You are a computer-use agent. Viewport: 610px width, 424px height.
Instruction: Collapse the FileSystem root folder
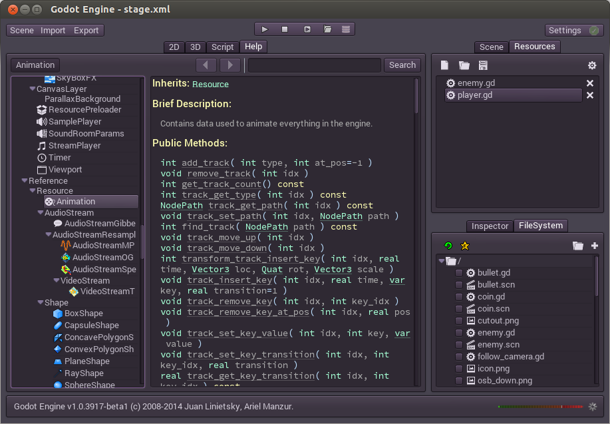click(x=442, y=261)
